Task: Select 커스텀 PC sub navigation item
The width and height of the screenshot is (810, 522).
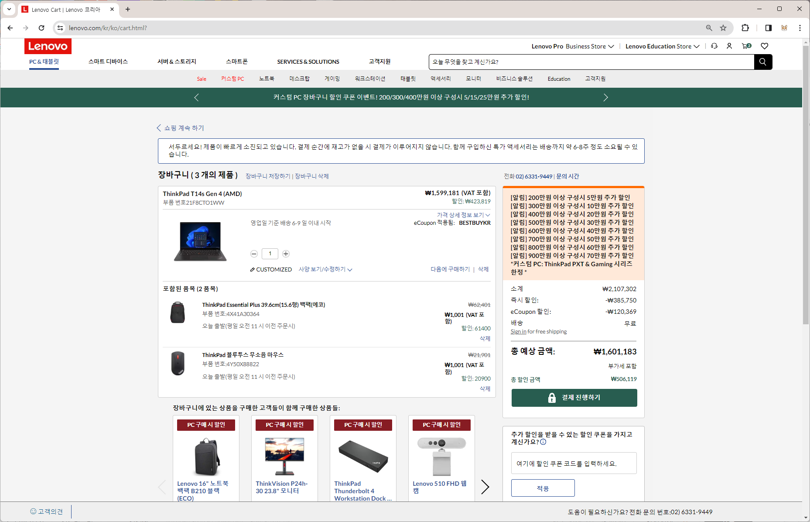Action: pos(232,79)
